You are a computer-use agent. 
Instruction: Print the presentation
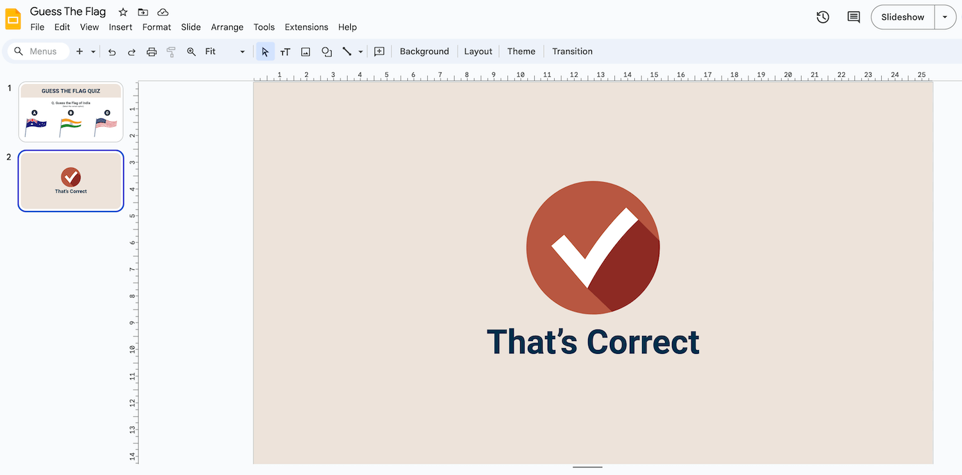[151, 52]
